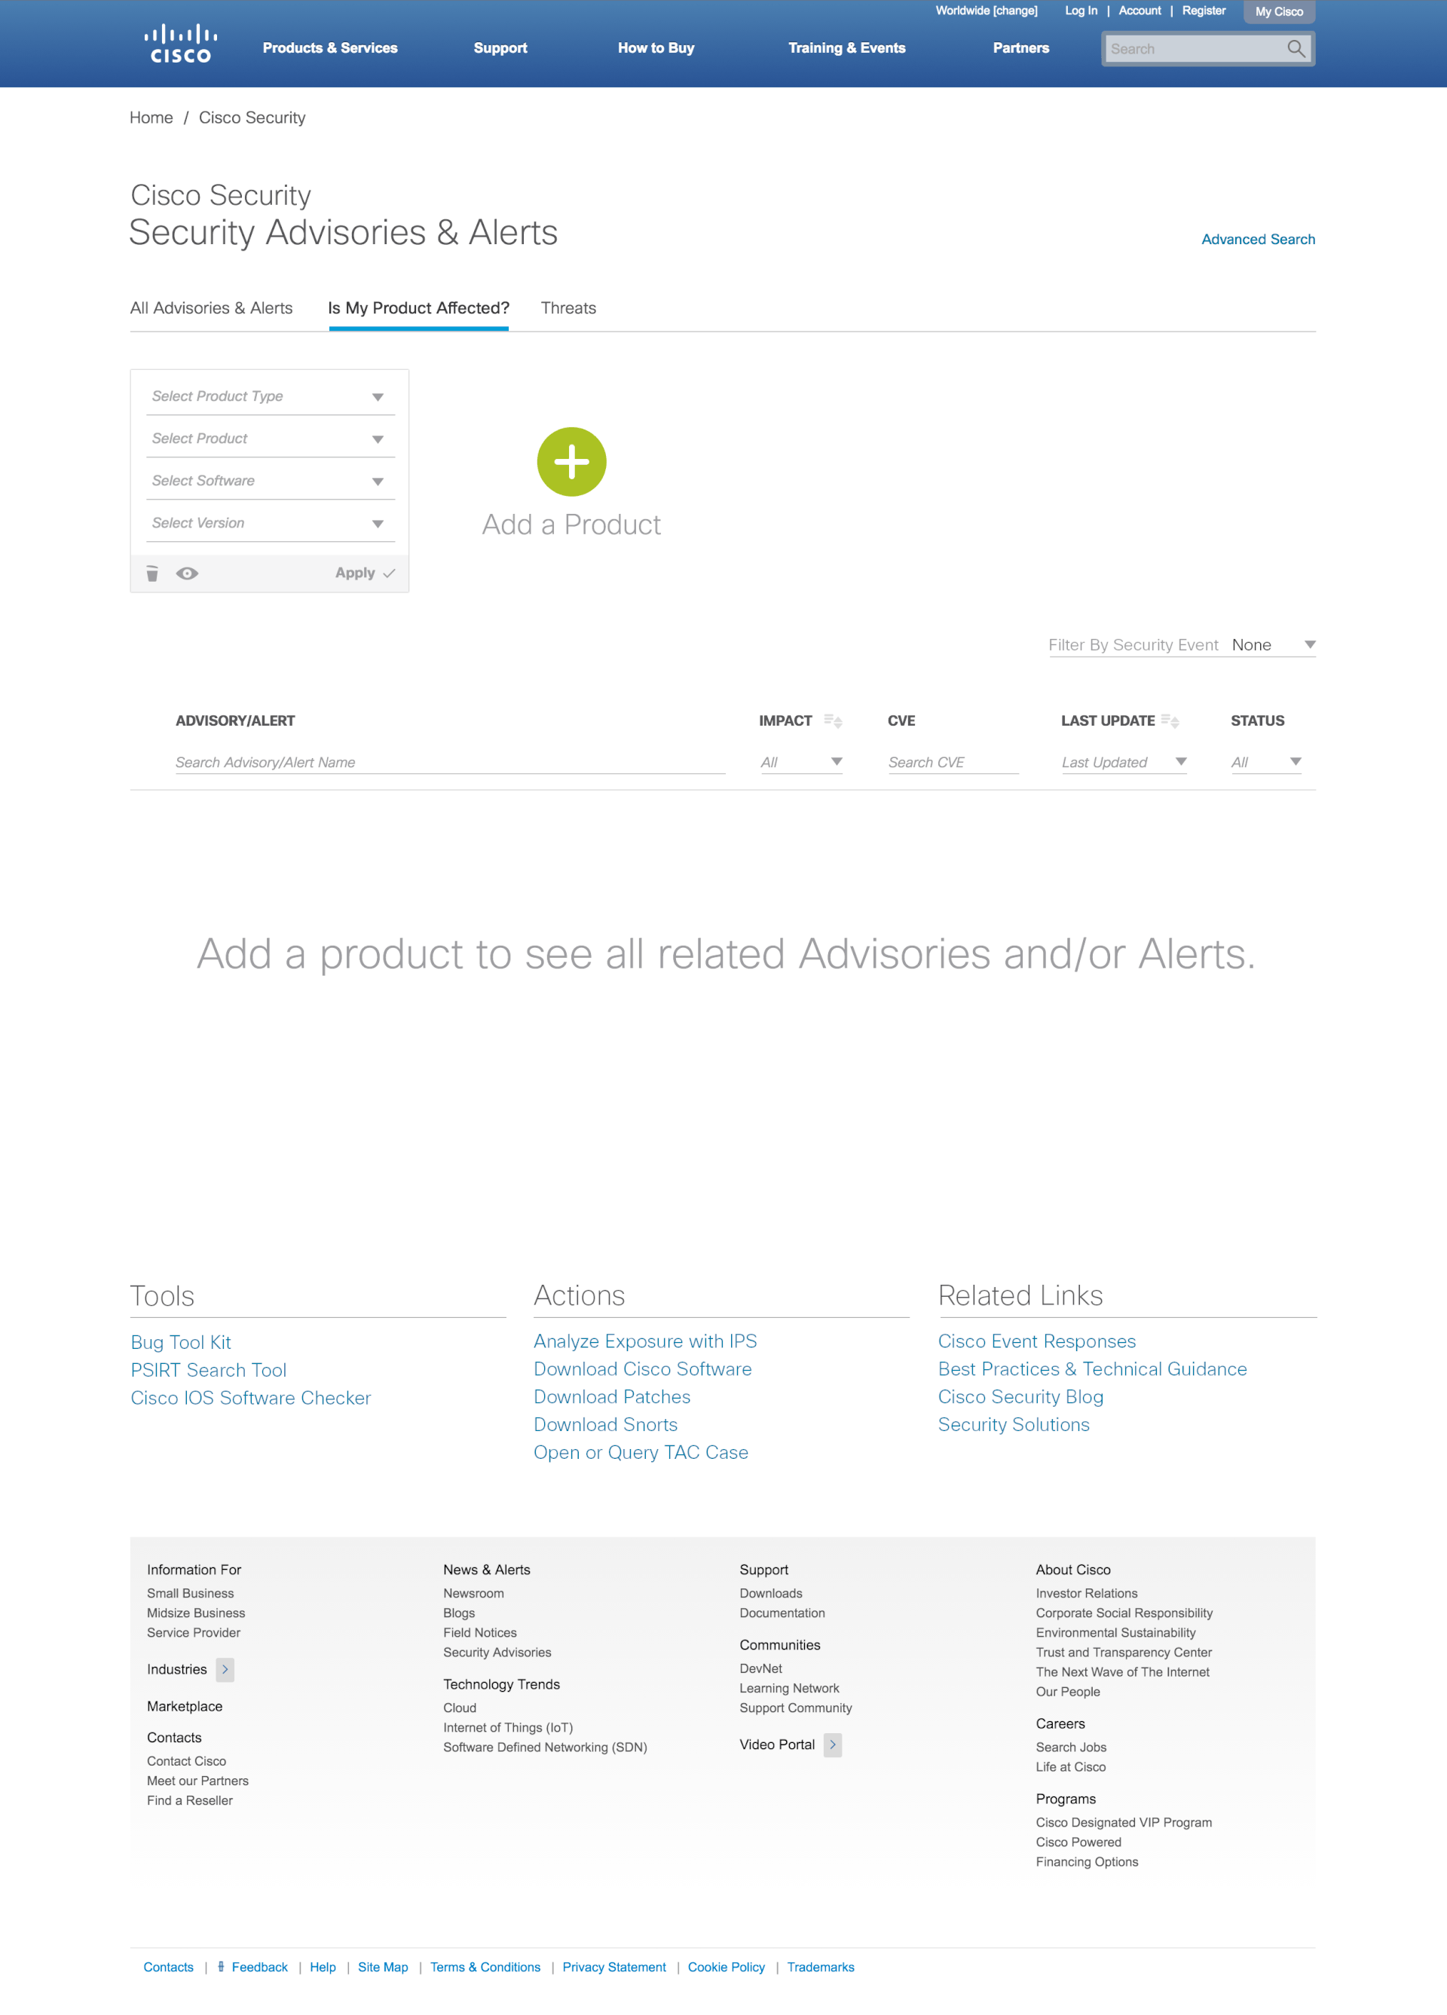1447x2015 pixels.
Task: Open the PSIRT Search Tool link
Action: click(x=209, y=1370)
